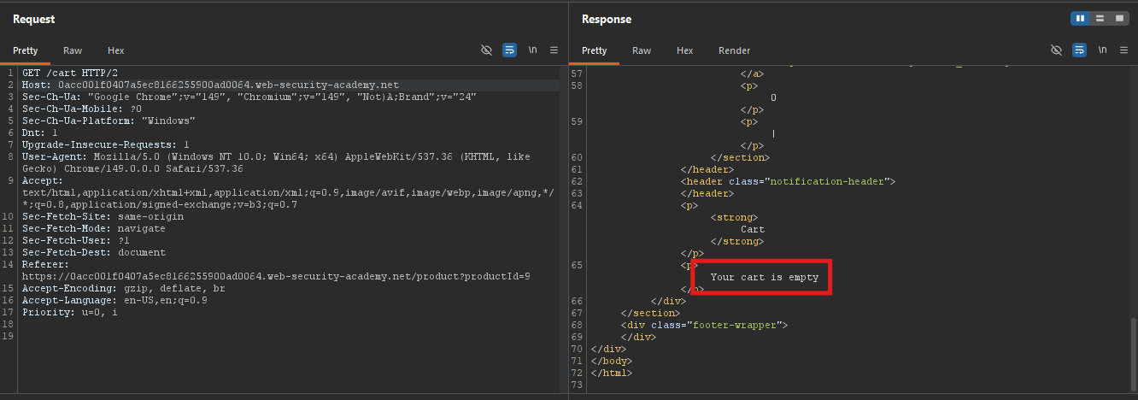
Task: Click the notification-header tag in response
Action: 787,181
